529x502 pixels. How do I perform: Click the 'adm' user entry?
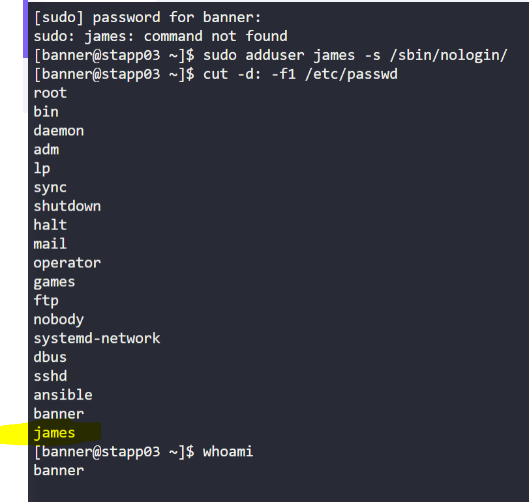click(x=46, y=149)
